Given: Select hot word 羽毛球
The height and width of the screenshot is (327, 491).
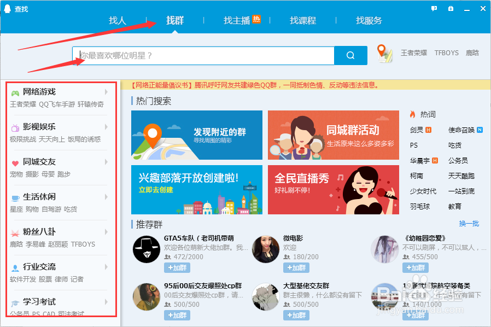Looking at the screenshot, I should [420, 206].
